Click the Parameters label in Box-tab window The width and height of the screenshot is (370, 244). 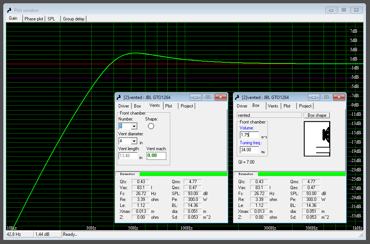pyautogui.click(x=246, y=174)
